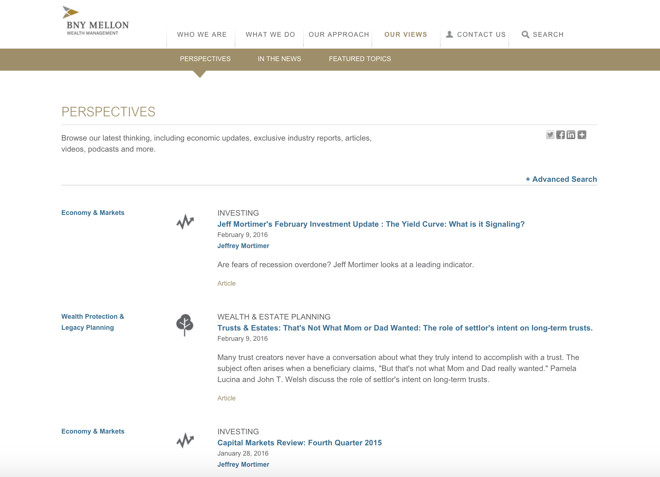Open more sharing options plus icon

tap(582, 135)
